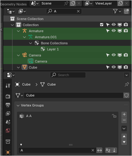Hide Cube with the eye icon

click(x=114, y=67)
